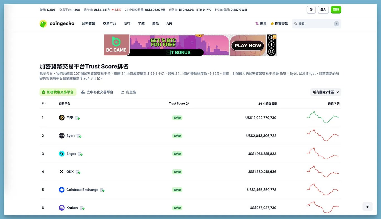
Task: Open the API navigation menu
Action: 169,24
